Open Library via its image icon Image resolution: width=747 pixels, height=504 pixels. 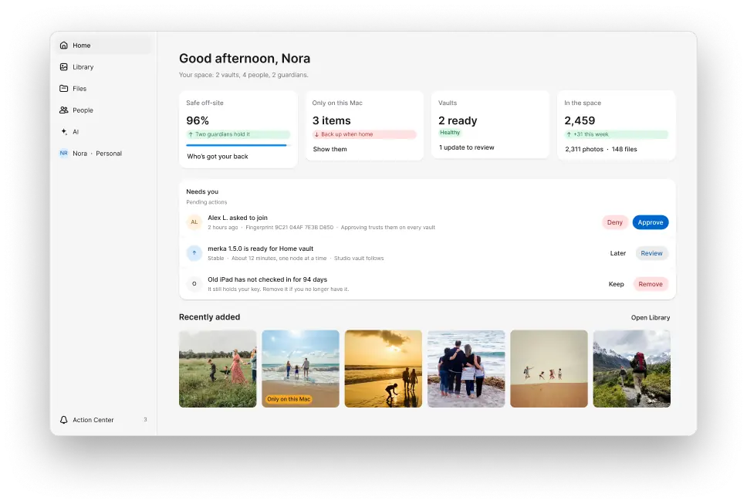click(63, 66)
